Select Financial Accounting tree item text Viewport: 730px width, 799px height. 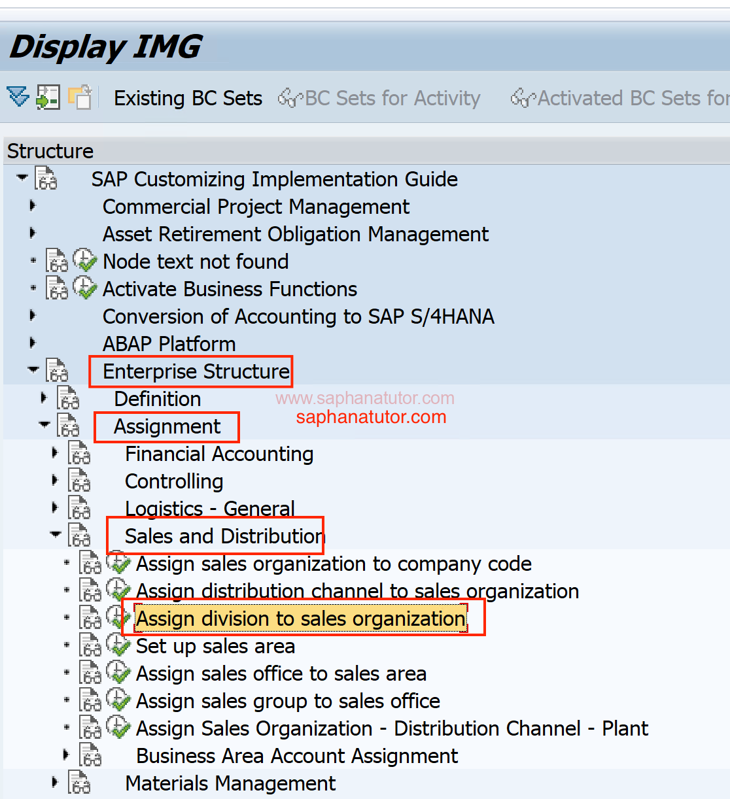tap(219, 454)
